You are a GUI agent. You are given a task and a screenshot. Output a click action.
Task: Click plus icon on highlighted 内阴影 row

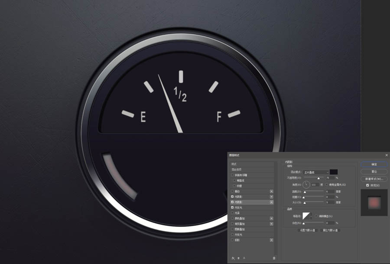coord(271,202)
